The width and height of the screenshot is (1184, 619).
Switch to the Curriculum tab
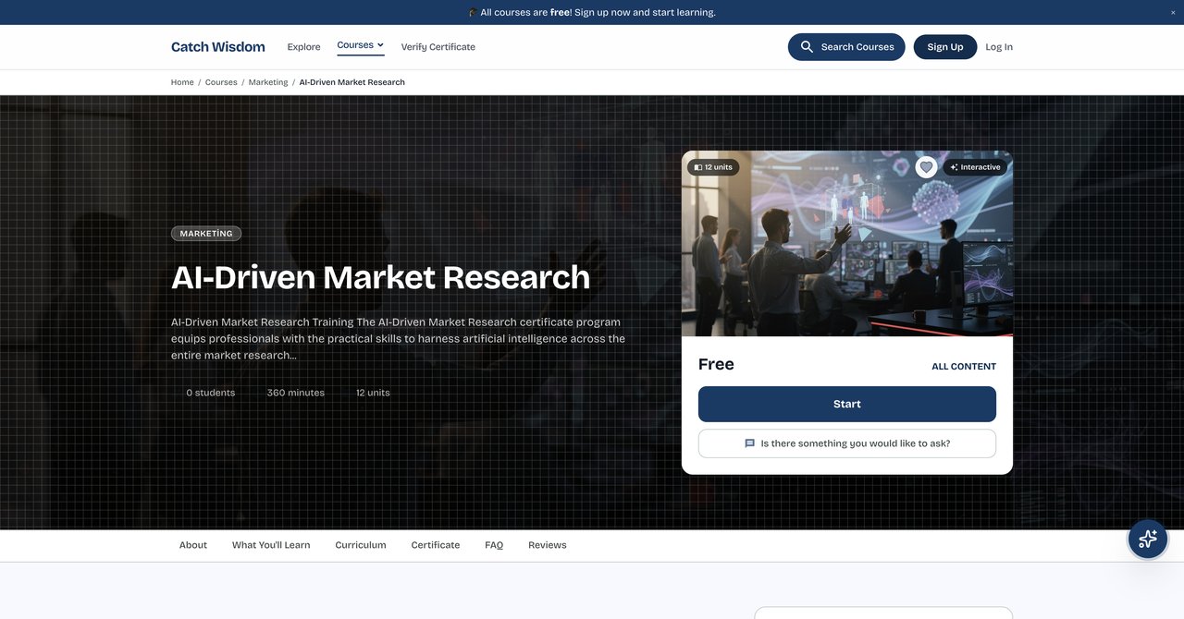coord(361,545)
